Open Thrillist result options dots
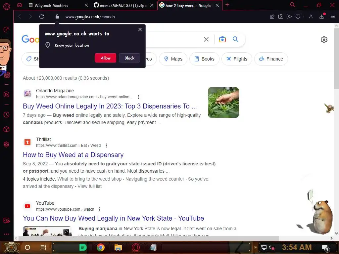339x254 pixels. 106,146
